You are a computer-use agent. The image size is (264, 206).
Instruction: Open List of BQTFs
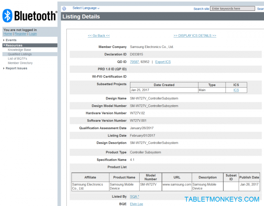pos(17,58)
